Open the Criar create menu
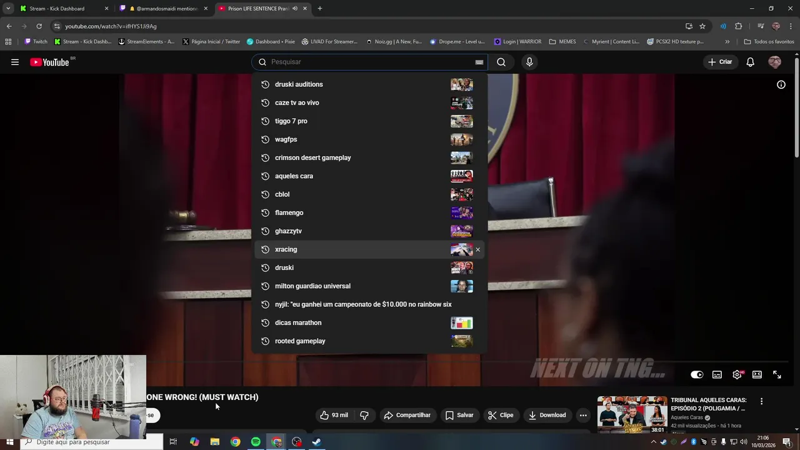 click(x=720, y=62)
